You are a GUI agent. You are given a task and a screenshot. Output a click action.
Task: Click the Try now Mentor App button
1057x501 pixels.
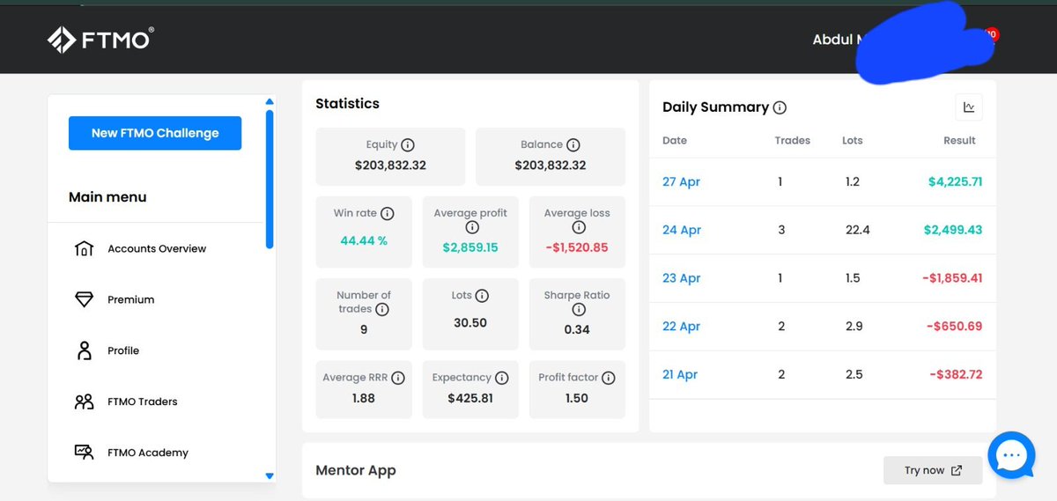point(934,470)
